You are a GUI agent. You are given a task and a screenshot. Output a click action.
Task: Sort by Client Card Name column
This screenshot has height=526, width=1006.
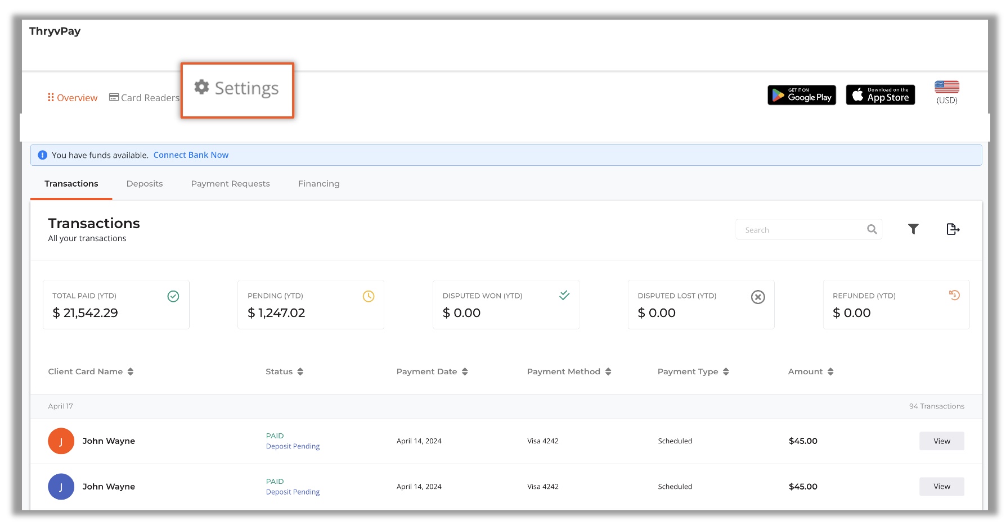131,371
